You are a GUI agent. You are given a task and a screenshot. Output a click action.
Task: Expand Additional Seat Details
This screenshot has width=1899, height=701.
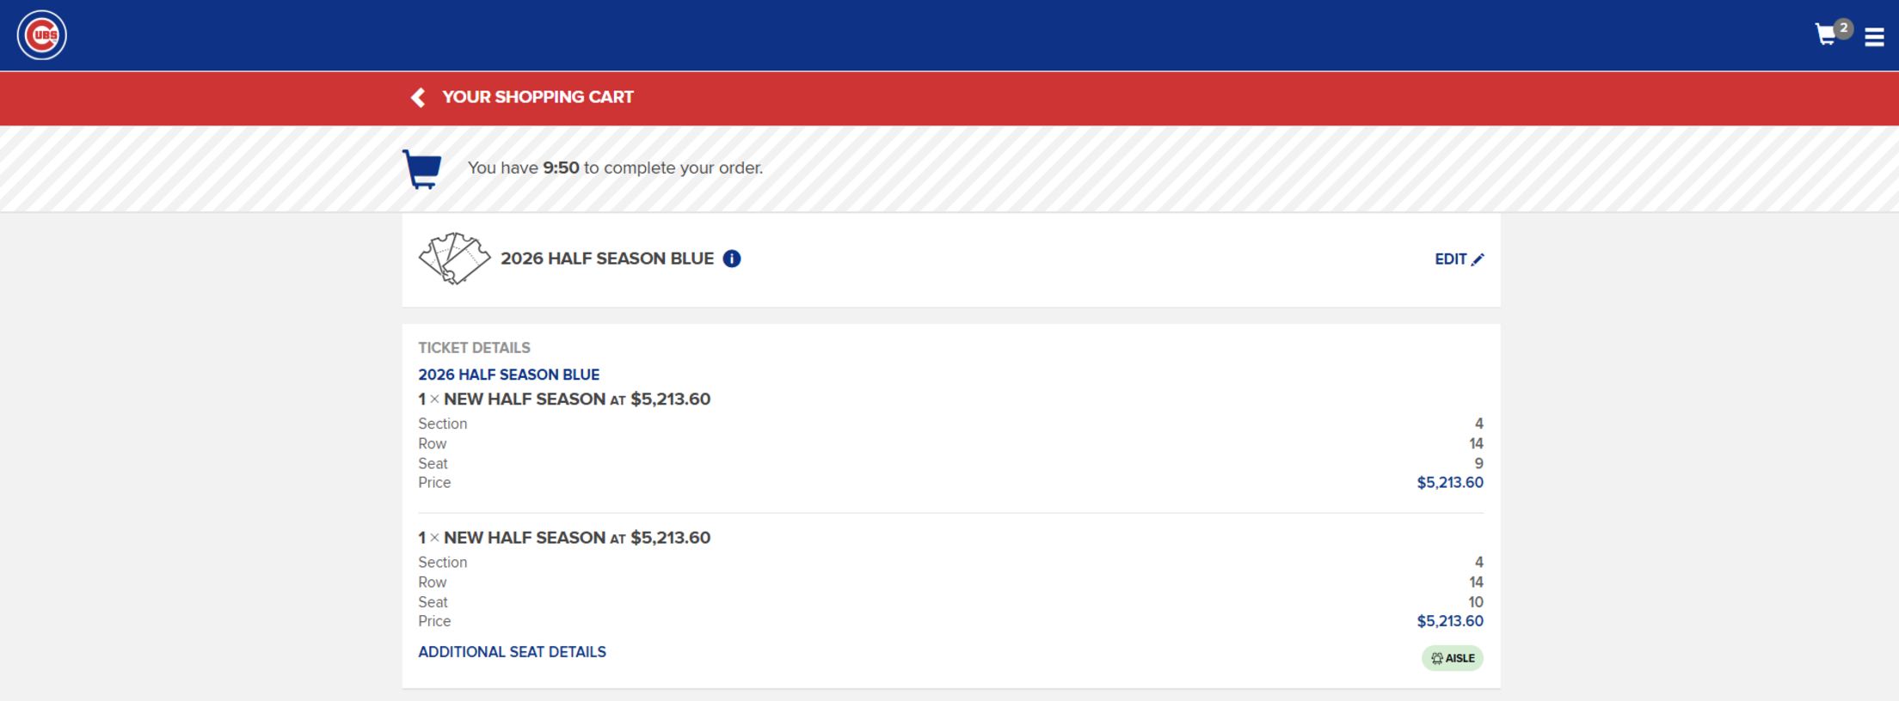pyautogui.click(x=512, y=652)
